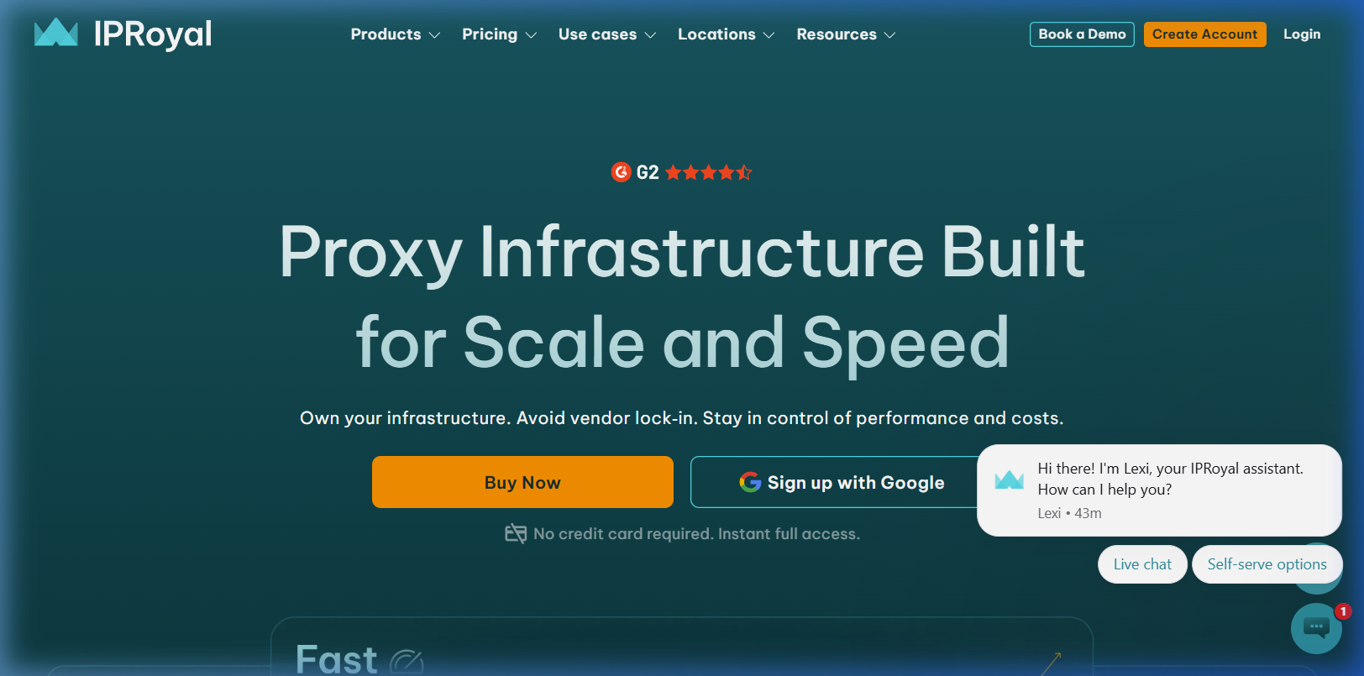
Task: Open the chat widget bubble icon
Action: (1316, 627)
